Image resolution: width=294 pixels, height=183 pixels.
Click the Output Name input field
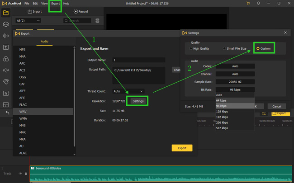[139, 60]
